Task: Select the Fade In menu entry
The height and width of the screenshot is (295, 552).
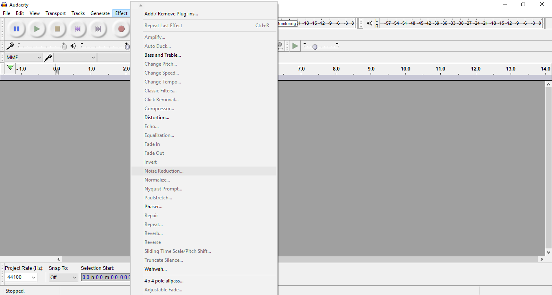Action: (x=204, y=144)
